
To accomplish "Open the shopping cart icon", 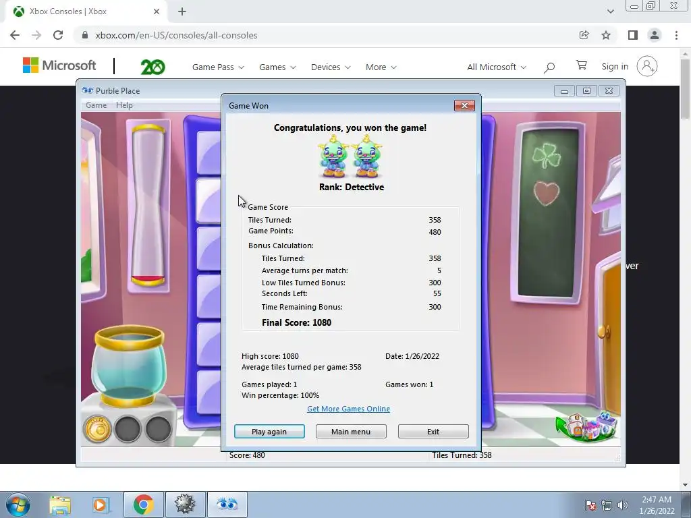I will pos(581,65).
